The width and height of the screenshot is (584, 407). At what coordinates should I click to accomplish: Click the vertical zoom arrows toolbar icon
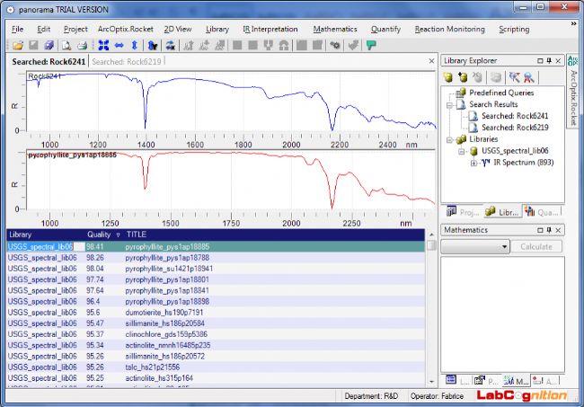point(134,45)
